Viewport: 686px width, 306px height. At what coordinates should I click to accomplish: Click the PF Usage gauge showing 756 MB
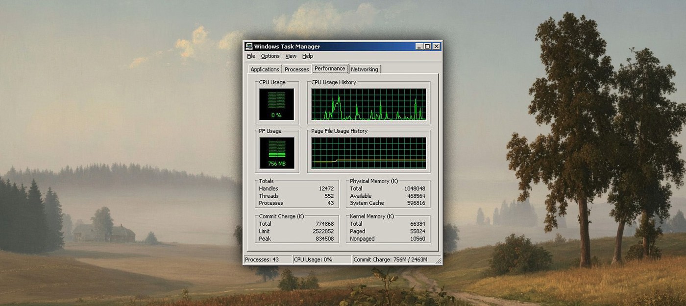[x=277, y=153]
